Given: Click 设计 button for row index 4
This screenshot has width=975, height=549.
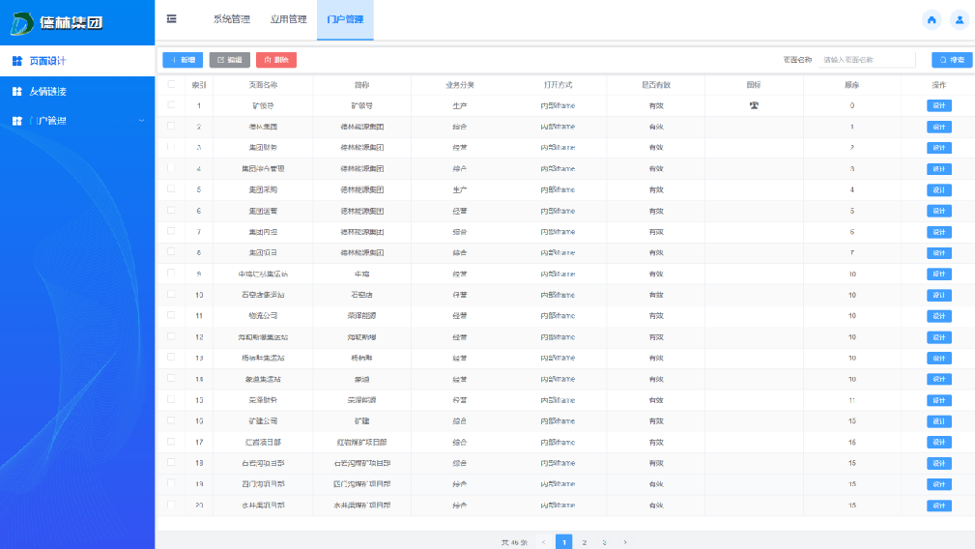Looking at the screenshot, I should [x=939, y=169].
